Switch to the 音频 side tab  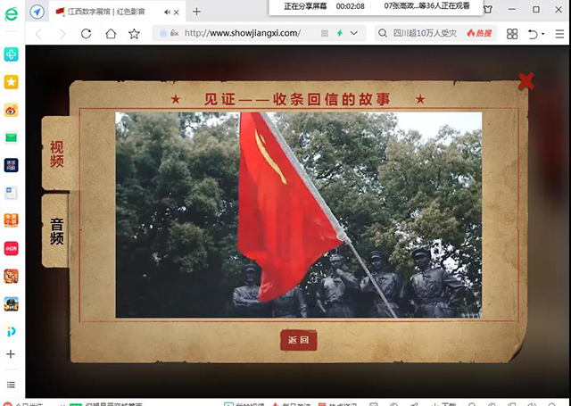57,231
